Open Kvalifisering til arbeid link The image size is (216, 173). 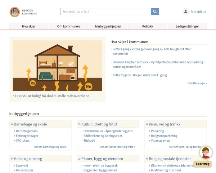tap(166, 170)
